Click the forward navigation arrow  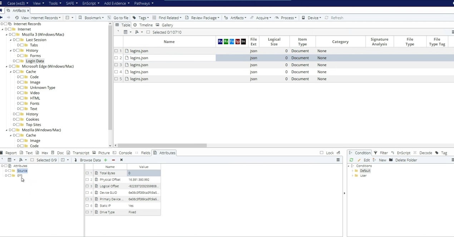click(x=9, y=18)
